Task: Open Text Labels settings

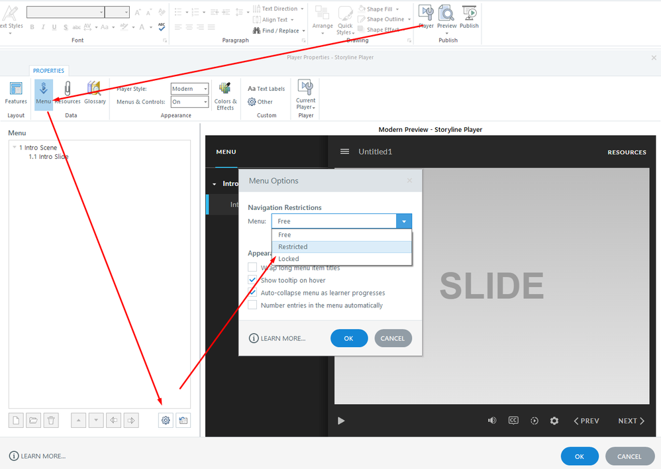Action: tap(266, 89)
